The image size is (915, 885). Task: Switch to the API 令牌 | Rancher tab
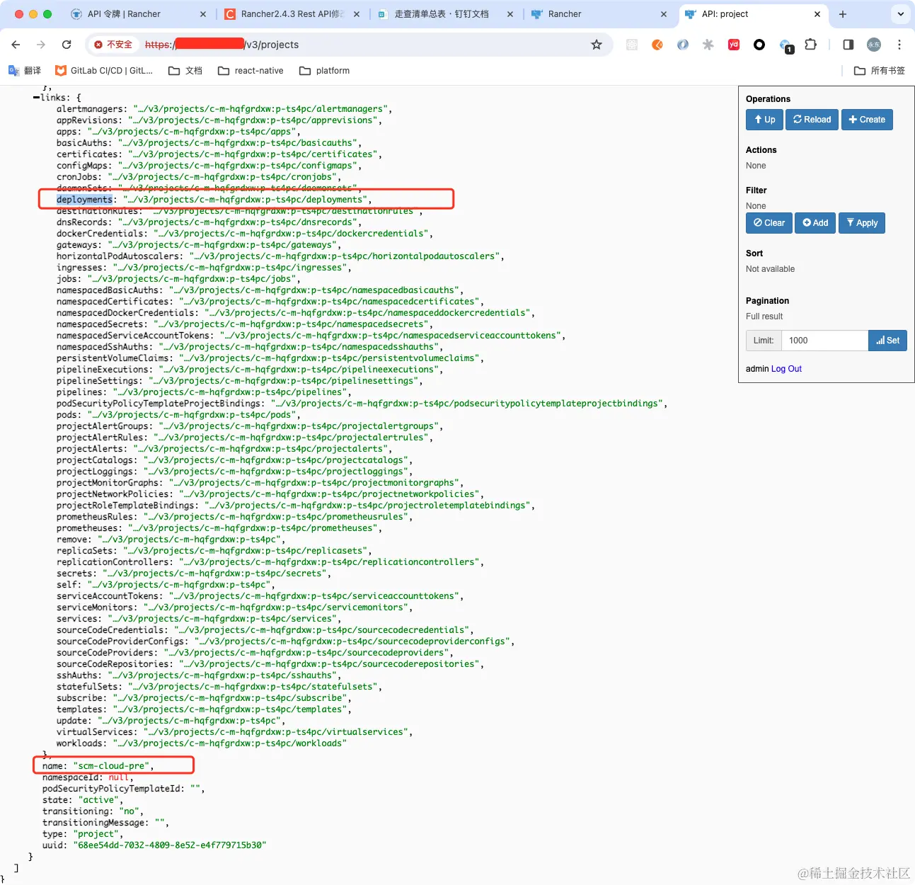coord(139,14)
